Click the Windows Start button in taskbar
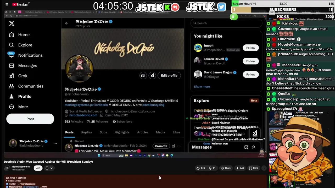The width and height of the screenshot is (335, 188). coord(99,155)
